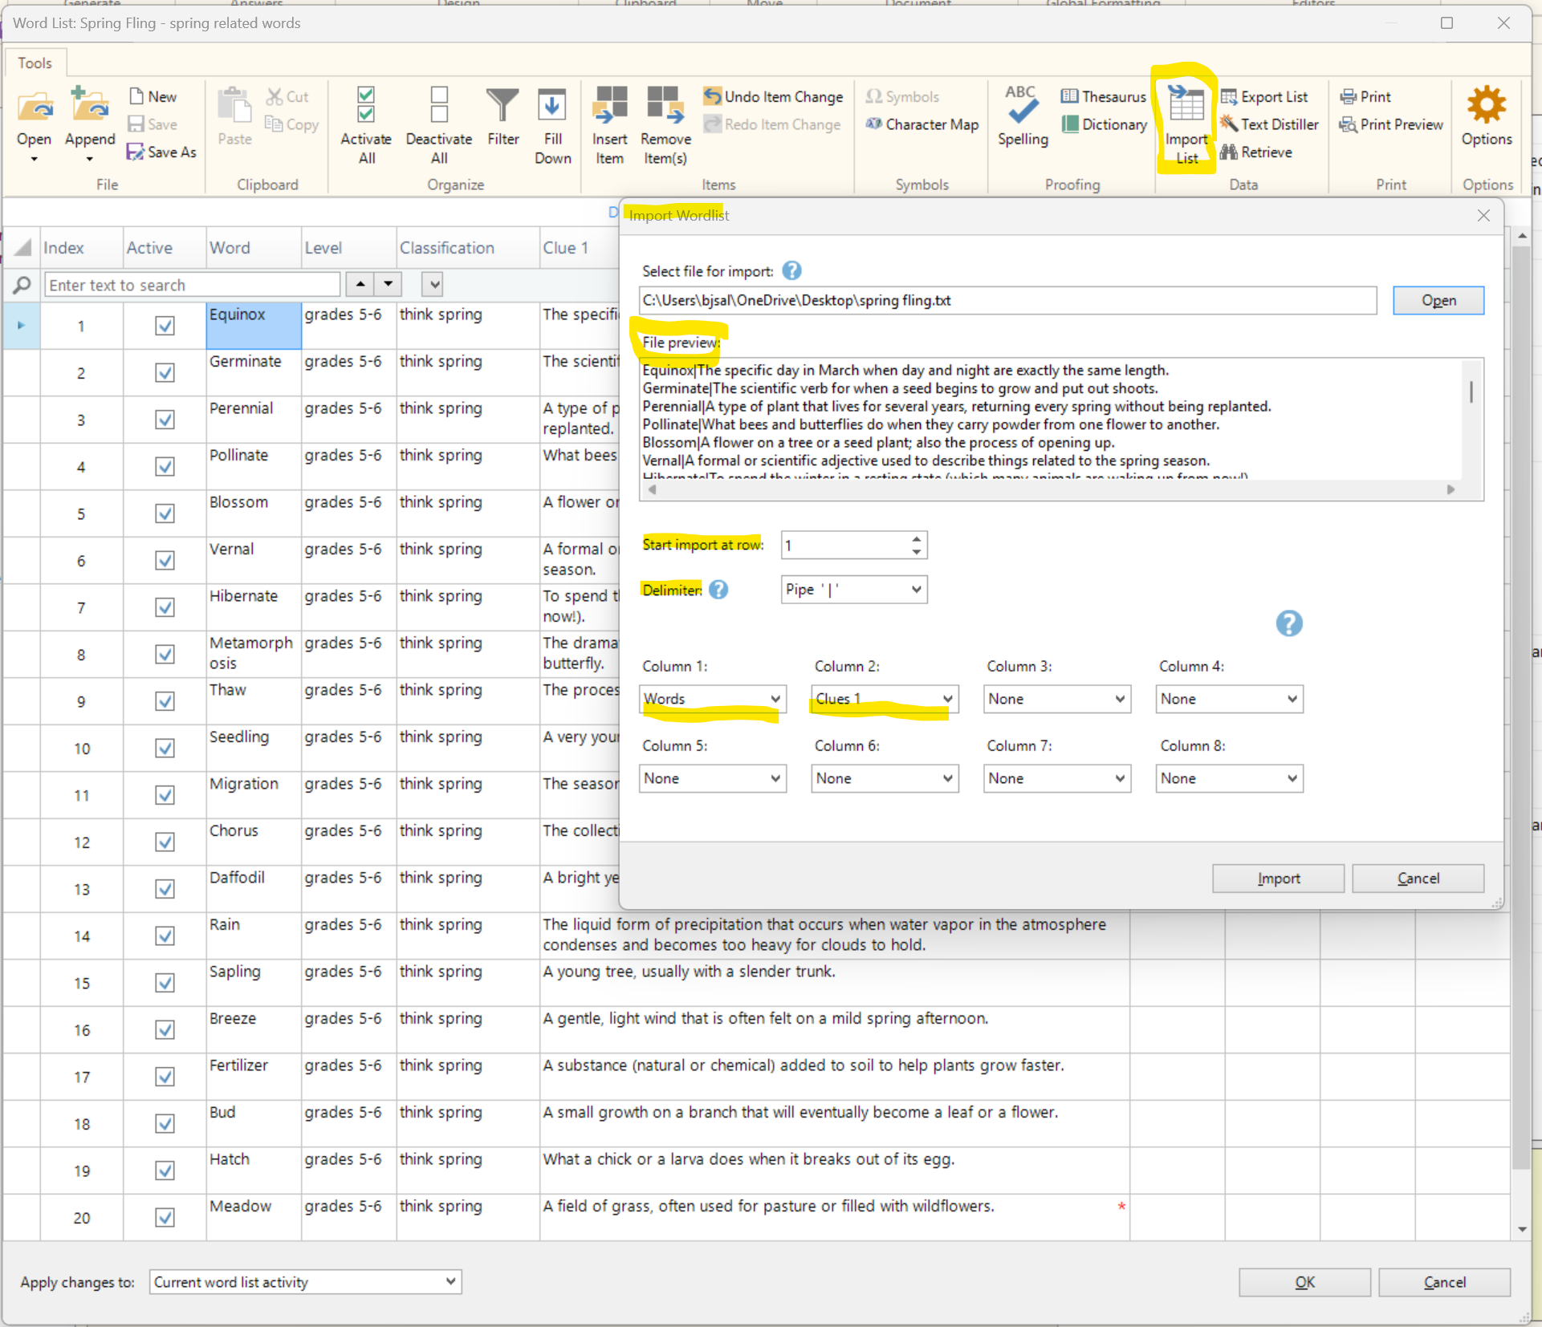Click the Classification column header
1542x1327 pixels.
point(446,248)
